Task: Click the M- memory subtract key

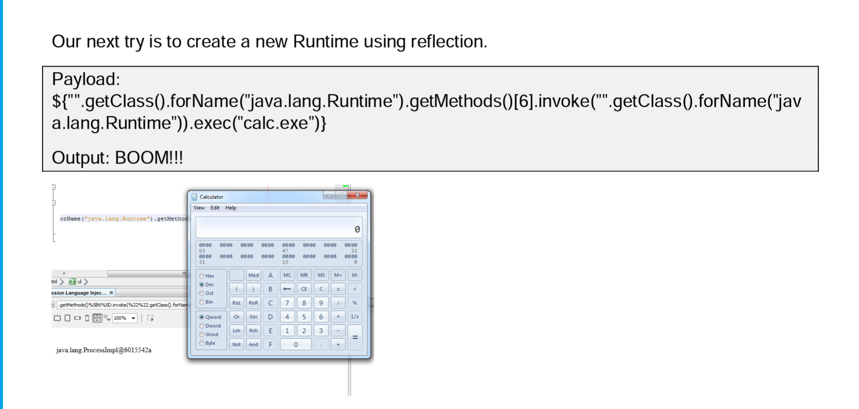Action: coord(355,275)
